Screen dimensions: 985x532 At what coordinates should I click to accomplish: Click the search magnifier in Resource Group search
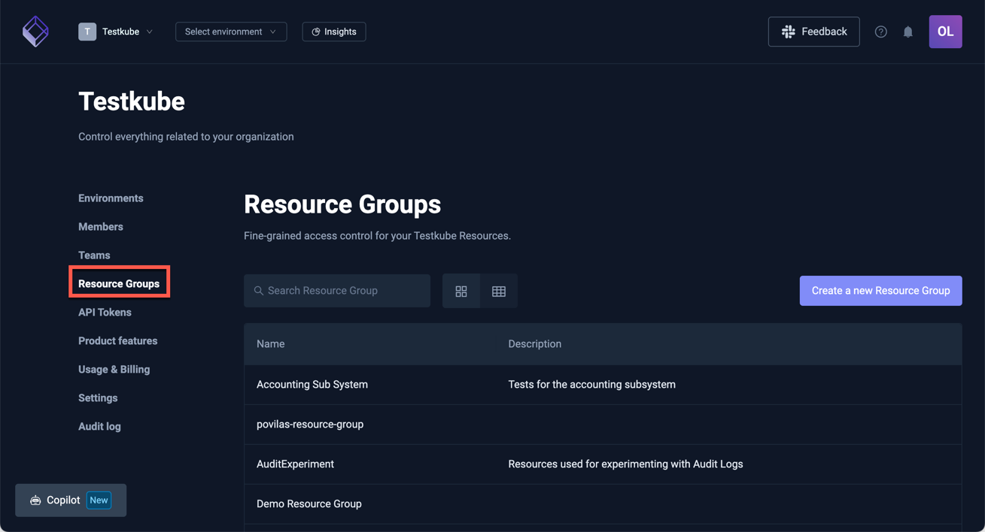[x=258, y=291]
